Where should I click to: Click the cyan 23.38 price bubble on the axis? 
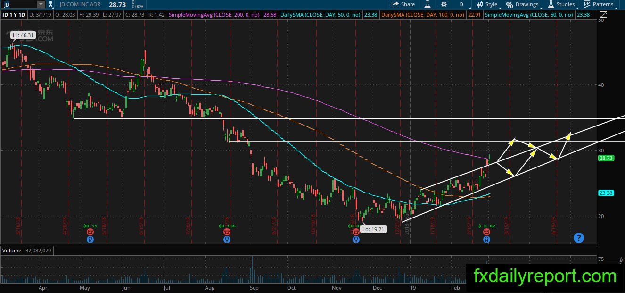pyautogui.click(x=605, y=193)
